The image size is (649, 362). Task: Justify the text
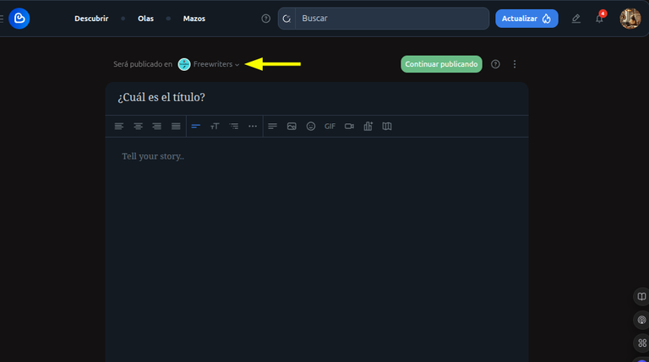176,126
